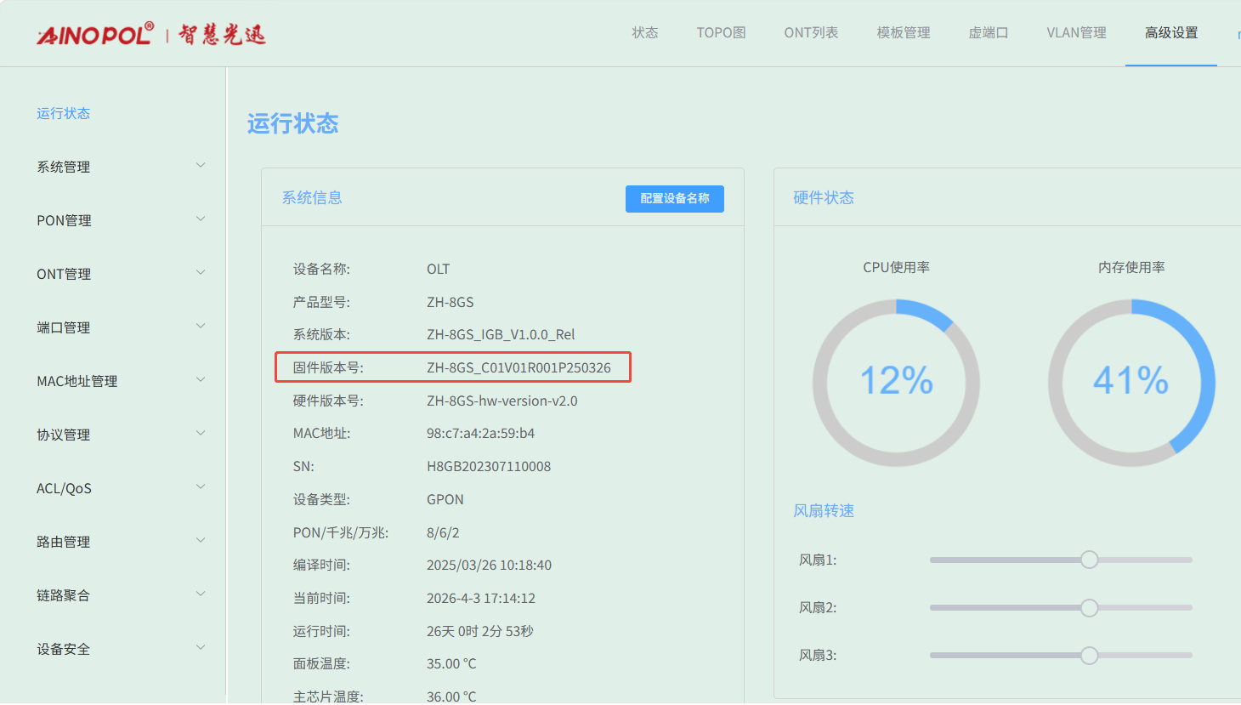Select 运行状态 in the sidebar
The image size is (1241, 705).
[x=64, y=113]
